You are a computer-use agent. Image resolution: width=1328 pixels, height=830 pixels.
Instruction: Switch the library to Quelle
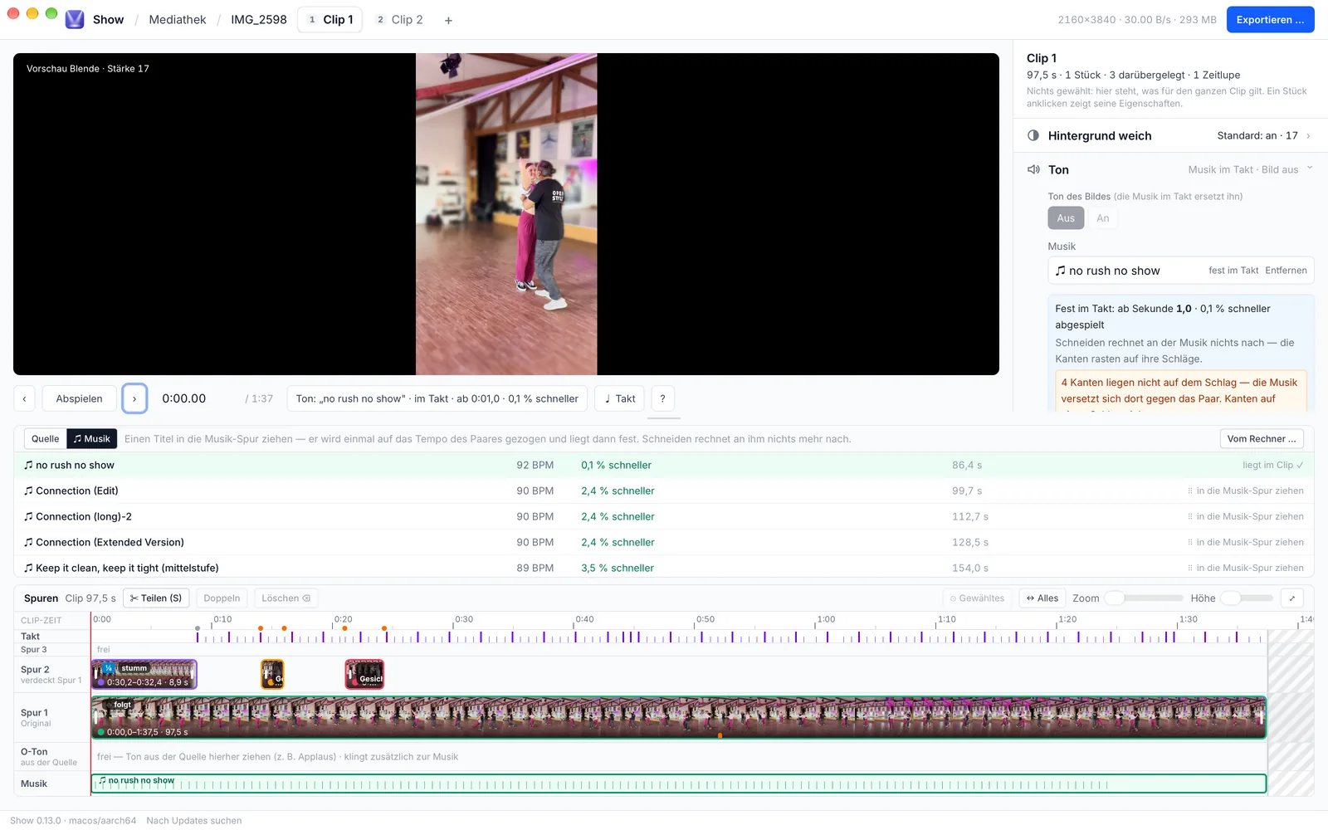click(46, 438)
